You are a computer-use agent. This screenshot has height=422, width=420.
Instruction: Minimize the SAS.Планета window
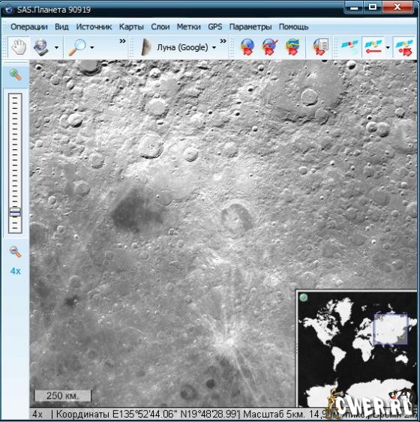pos(354,7)
